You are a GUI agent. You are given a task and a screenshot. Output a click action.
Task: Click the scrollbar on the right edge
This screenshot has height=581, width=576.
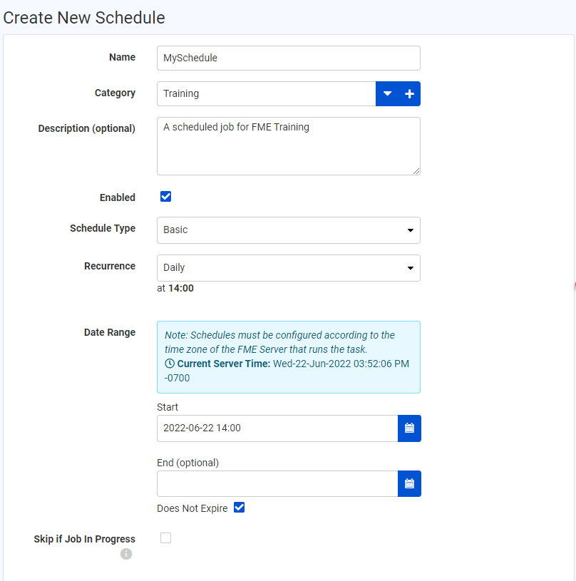pos(573,285)
